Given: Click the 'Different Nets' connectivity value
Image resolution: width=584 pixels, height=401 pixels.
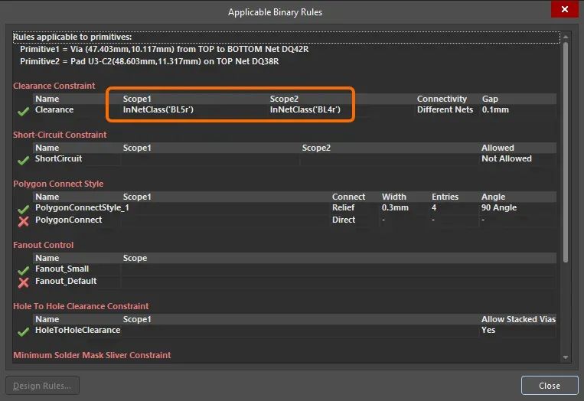Looking at the screenshot, I should (445, 109).
